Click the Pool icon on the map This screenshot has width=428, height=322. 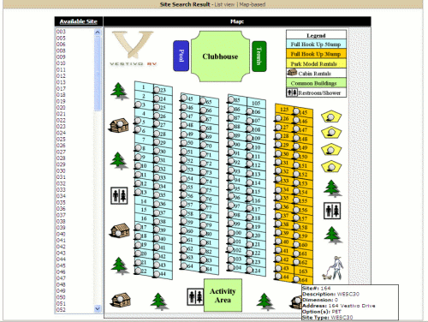click(181, 56)
